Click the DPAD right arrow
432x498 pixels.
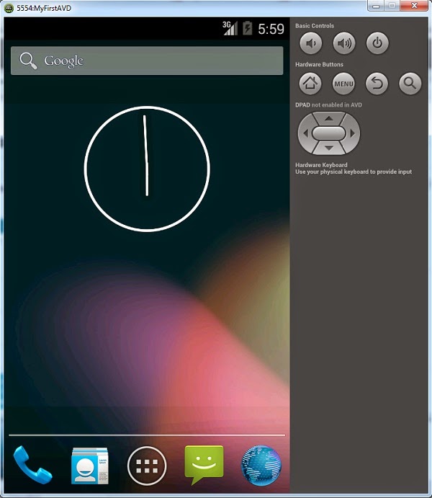353,133
